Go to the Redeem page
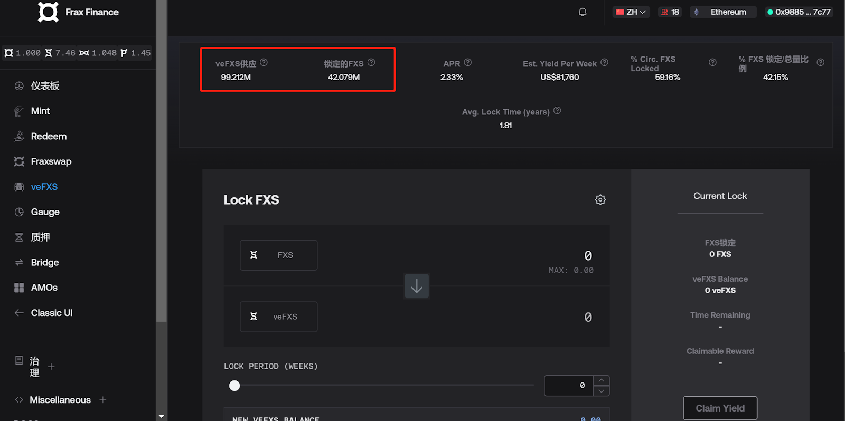 pyautogui.click(x=49, y=136)
